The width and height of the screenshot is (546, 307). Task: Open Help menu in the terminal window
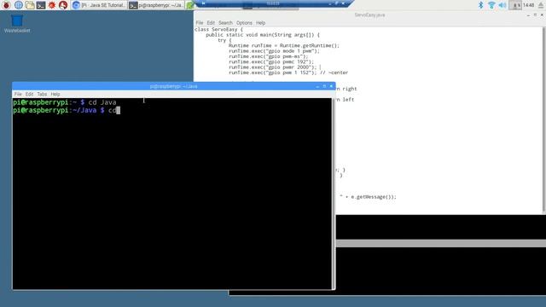pos(55,94)
